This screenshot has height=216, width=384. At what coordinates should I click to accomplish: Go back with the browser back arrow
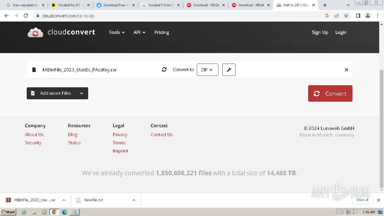pyautogui.click(x=7, y=16)
